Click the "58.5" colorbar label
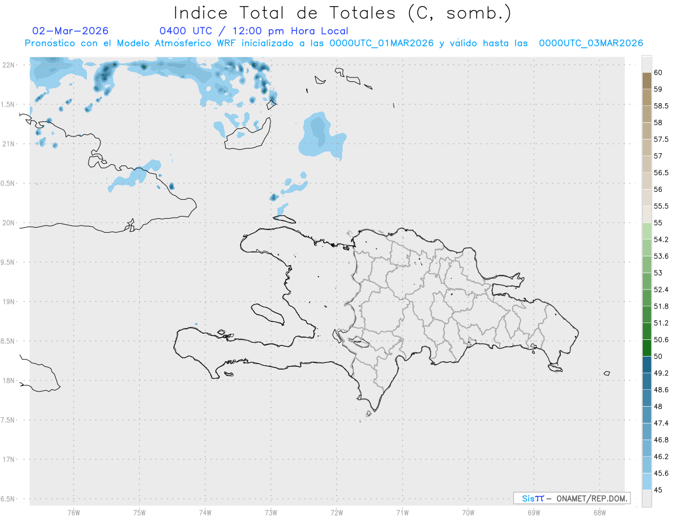Image resolution: width=673 pixels, height=520 pixels. point(661,105)
